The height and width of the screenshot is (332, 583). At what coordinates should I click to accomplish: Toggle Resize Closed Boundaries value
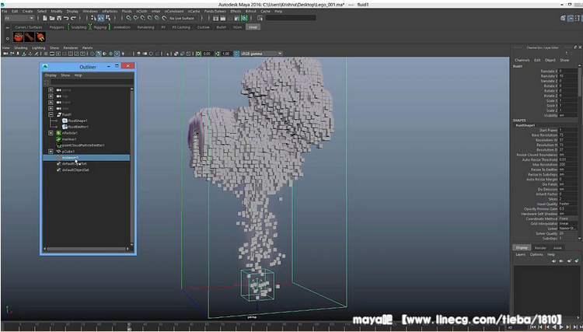tap(568, 155)
